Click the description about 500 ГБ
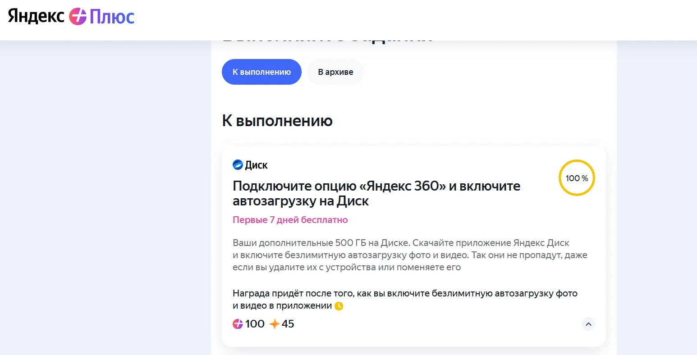Screen dimensions: 697x355 (410, 255)
